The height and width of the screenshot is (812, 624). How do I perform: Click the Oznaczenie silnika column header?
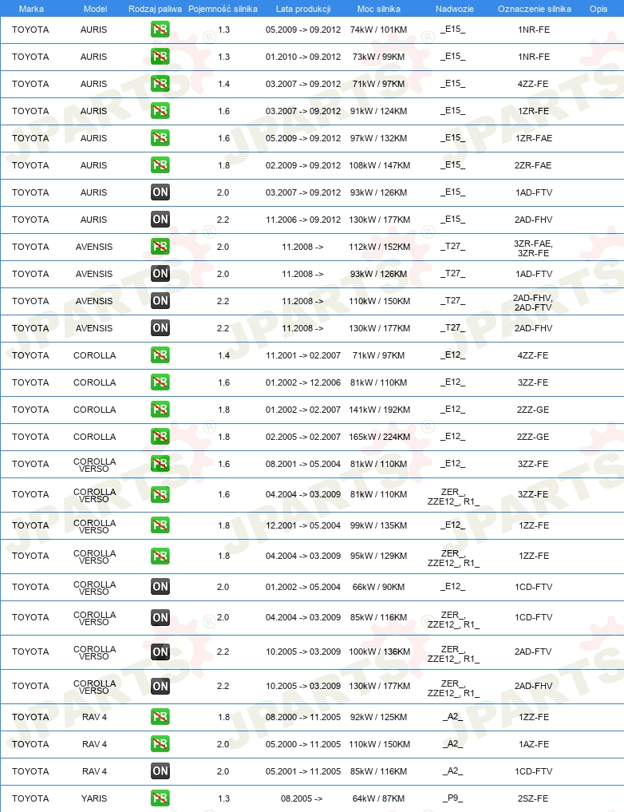[535, 9]
